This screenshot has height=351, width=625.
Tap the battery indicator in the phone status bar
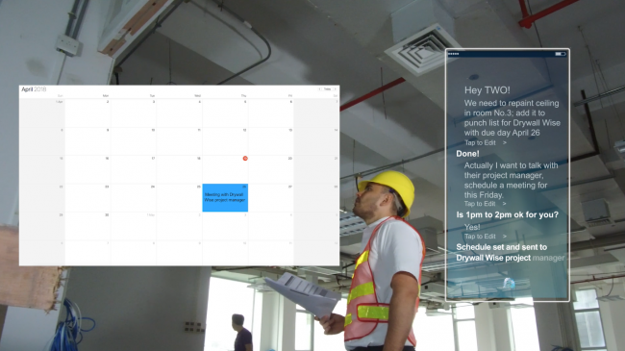(x=561, y=54)
